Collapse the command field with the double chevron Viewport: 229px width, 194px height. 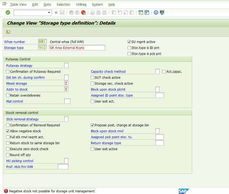point(56,12)
